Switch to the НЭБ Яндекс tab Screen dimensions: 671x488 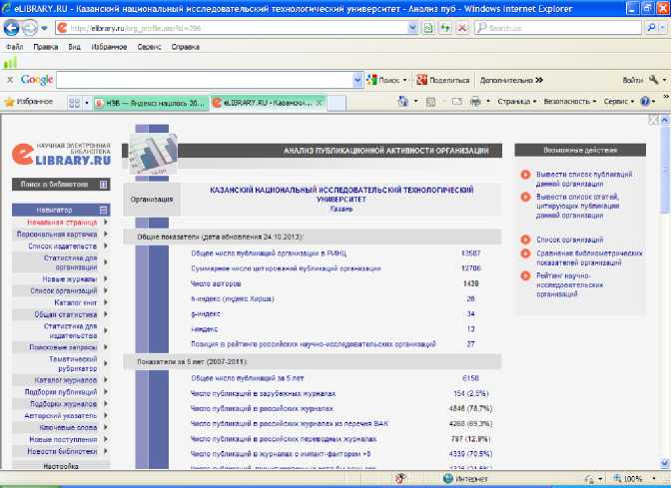[150, 102]
